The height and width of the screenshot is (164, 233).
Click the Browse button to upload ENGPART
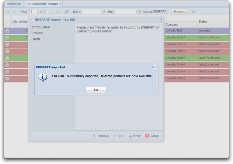point(180,12)
